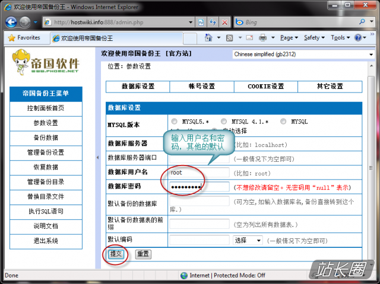Click 退出系统 to log out
The image size is (380, 284).
point(46,241)
